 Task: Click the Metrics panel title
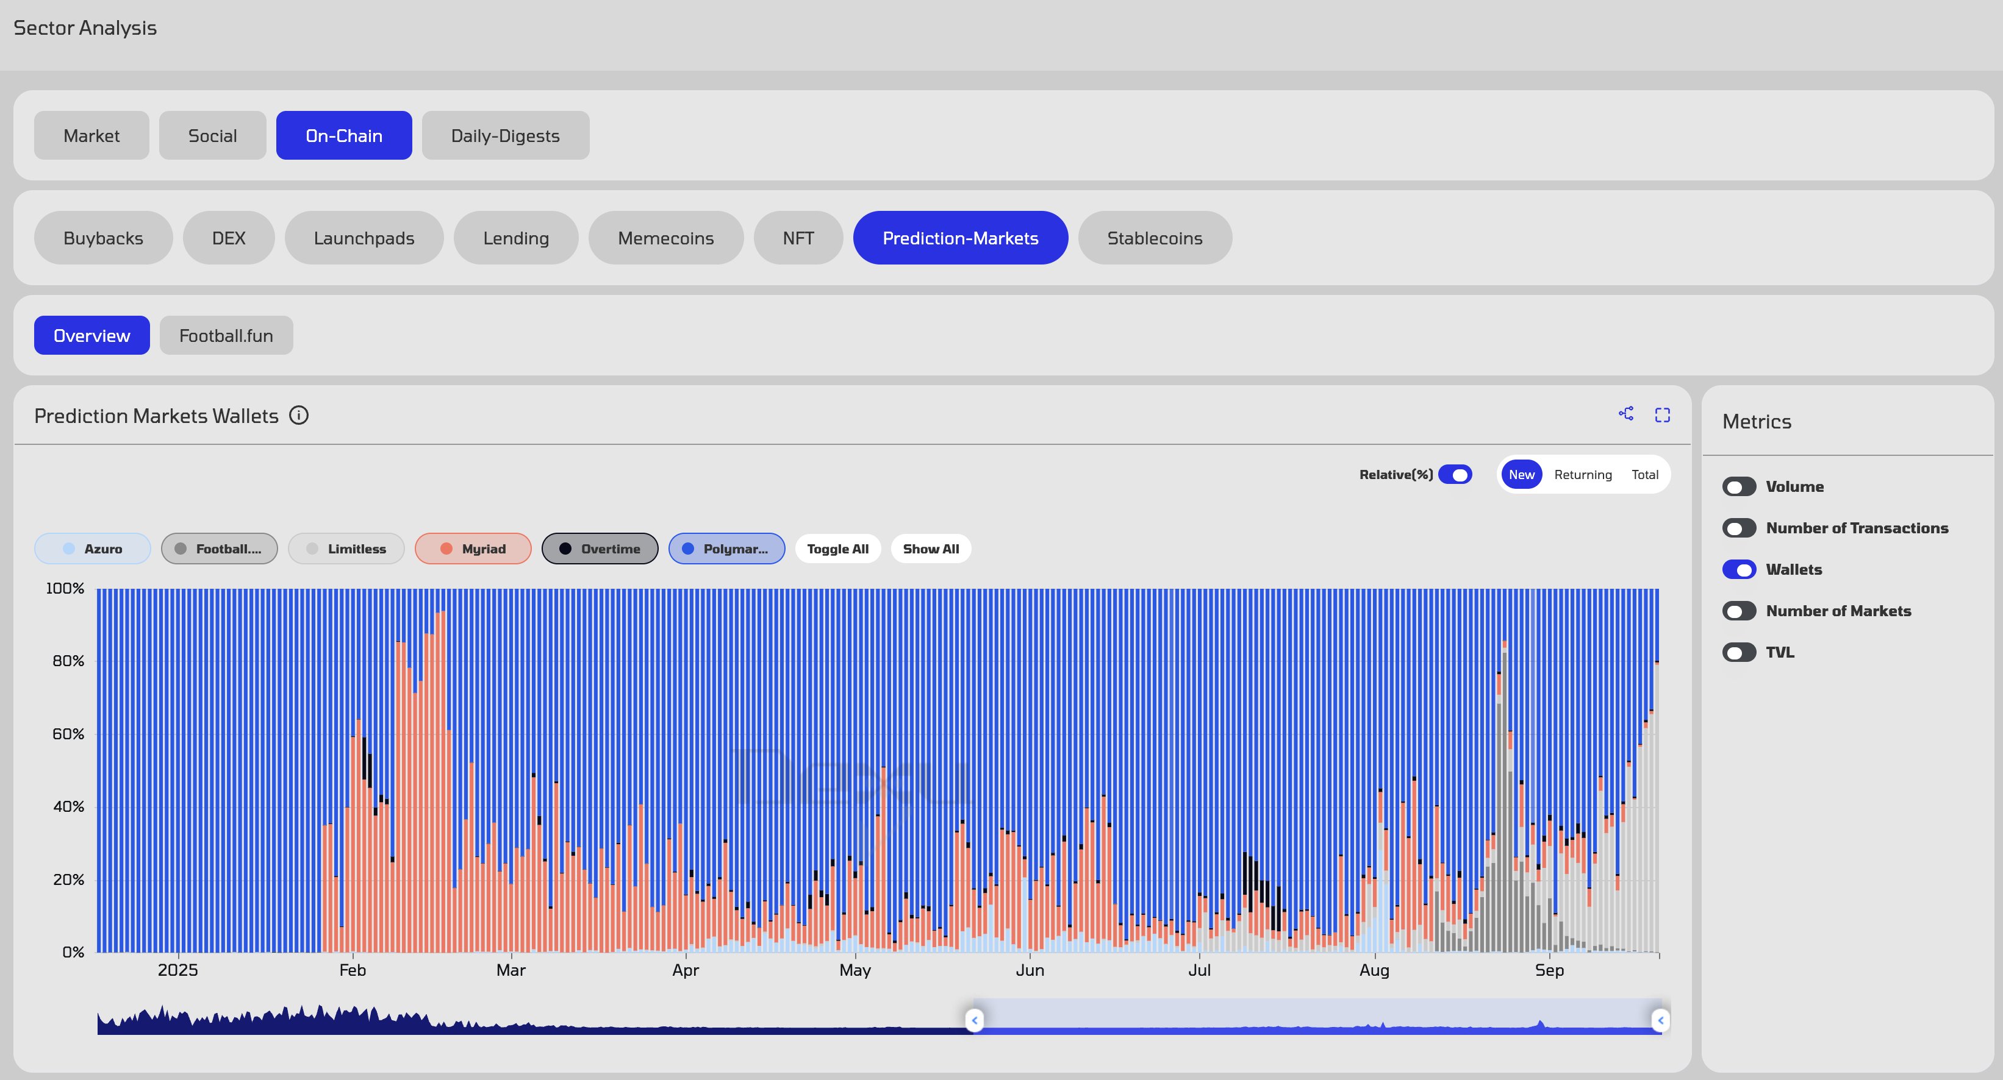pyautogui.click(x=1757, y=422)
